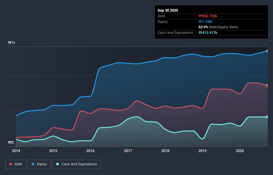Select the Debt endpoint marker on chart
Image resolution: width=273 pixels, height=175 pixels.
tap(267, 85)
